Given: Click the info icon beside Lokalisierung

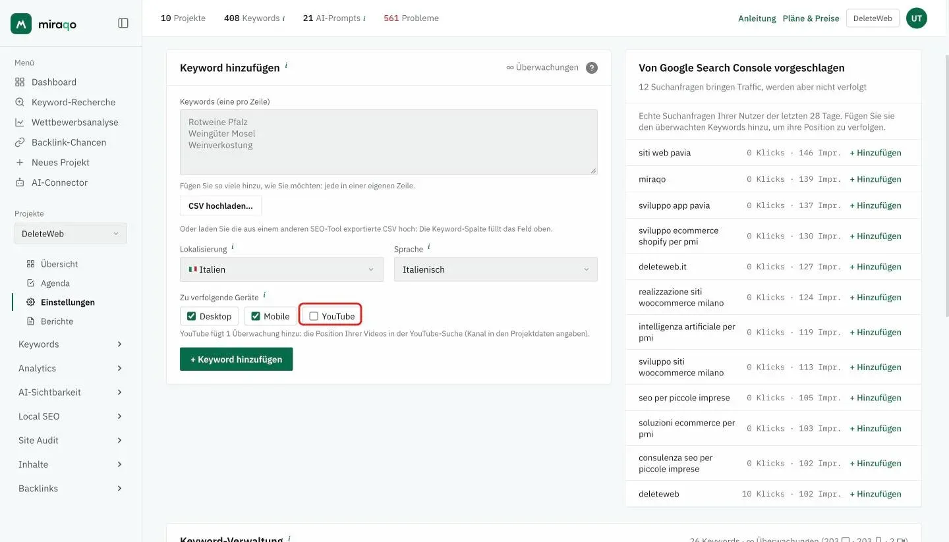Looking at the screenshot, I should (x=233, y=247).
